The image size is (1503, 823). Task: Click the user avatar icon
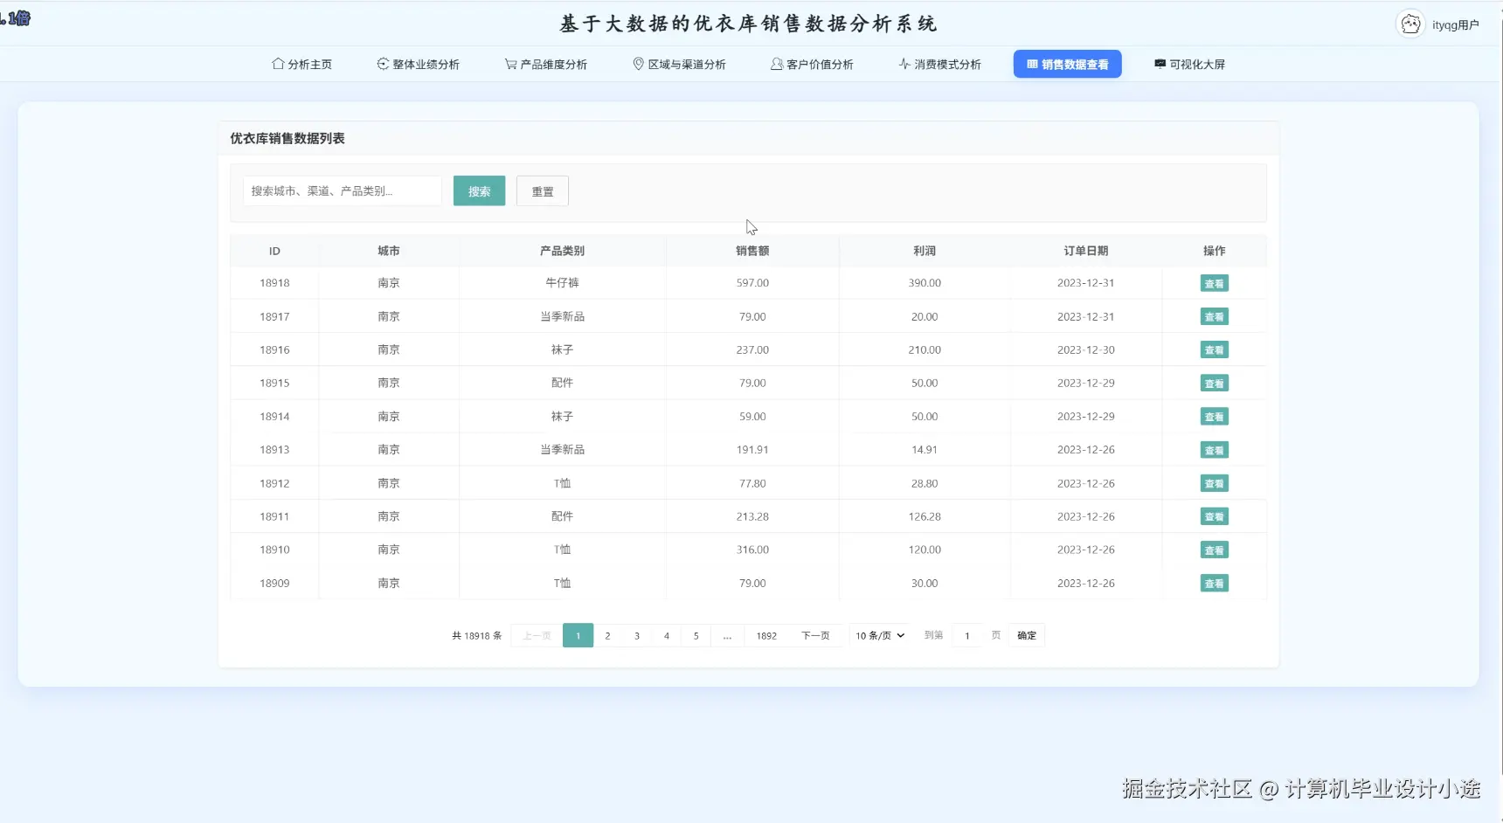pos(1410,24)
